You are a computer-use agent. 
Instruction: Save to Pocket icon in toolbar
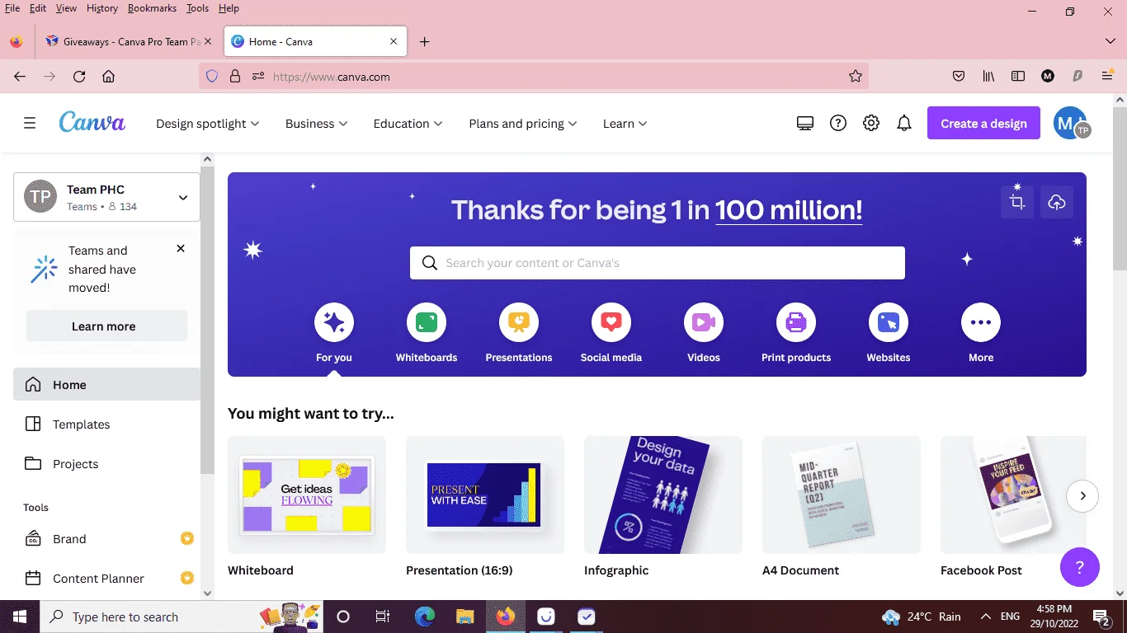(x=959, y=77)
